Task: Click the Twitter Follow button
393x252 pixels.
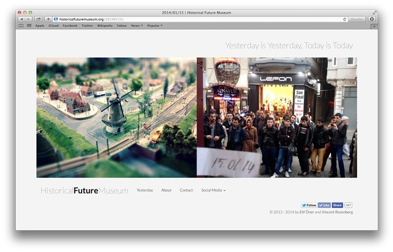Action: tap(309, 205)
